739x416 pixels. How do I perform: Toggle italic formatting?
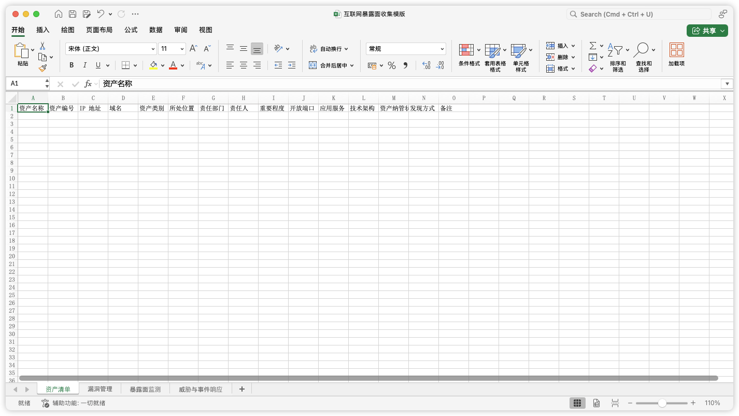coord(84,65)
